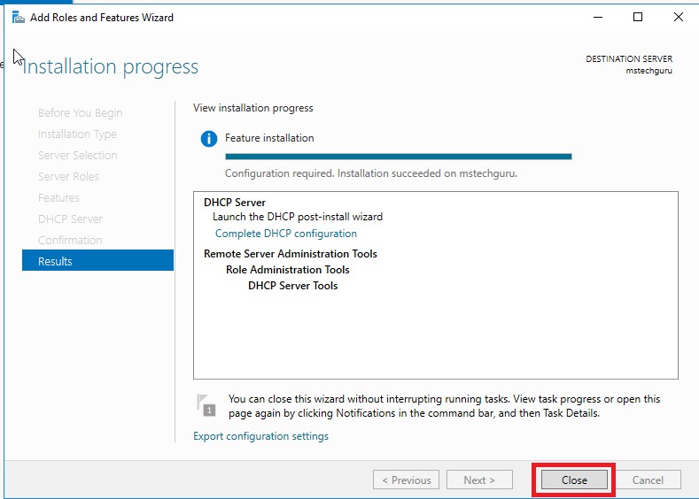The width and height of the screenshot is (699, 499).
Task: Click the blue information icon beside Feature installation
Action: [208, 139]
